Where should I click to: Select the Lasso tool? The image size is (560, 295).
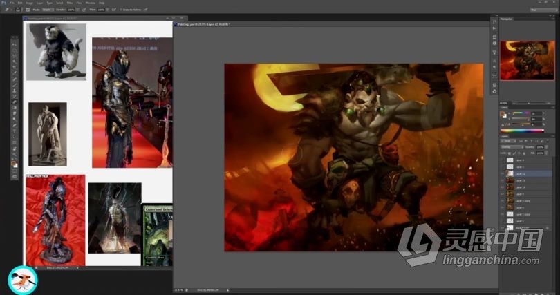click(14, 56)
